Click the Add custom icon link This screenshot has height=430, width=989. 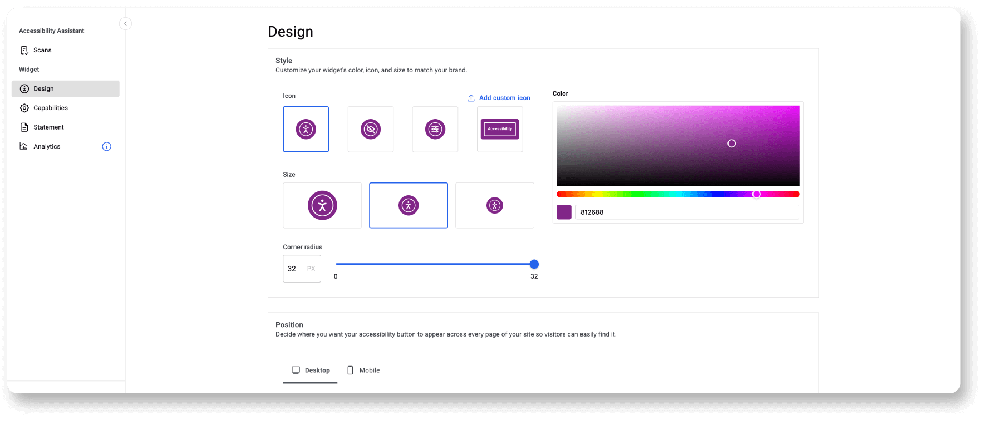click(504, 98)
